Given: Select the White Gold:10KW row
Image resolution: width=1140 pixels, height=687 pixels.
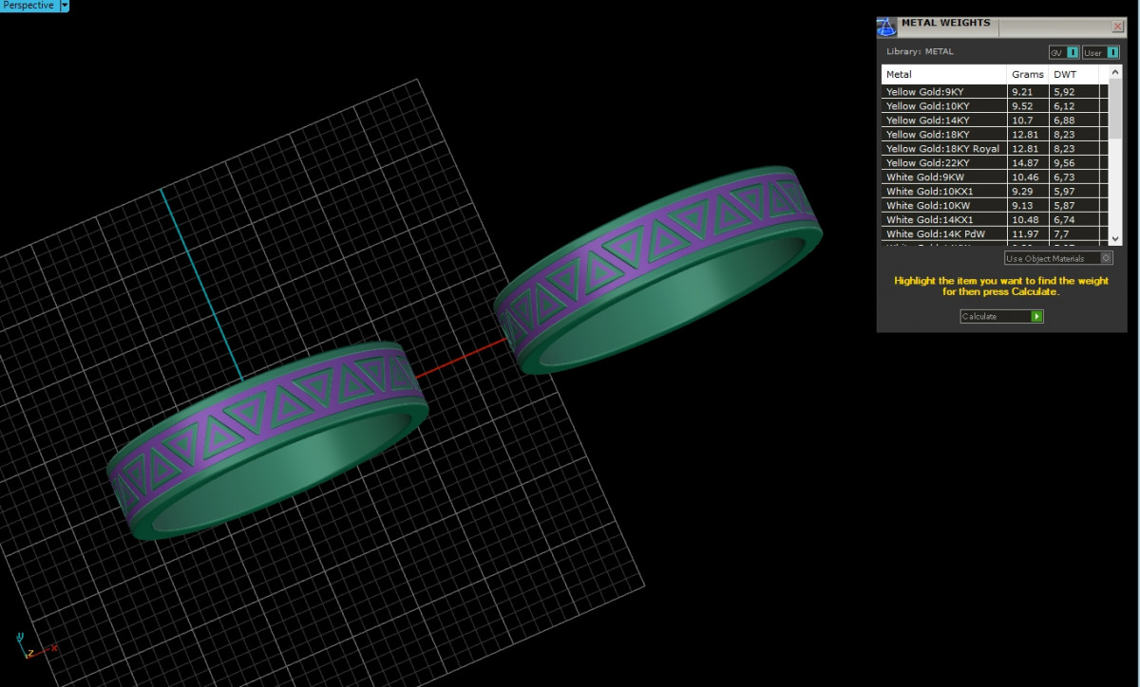Looking at the screenshot, I should click(x=995, y=205).
